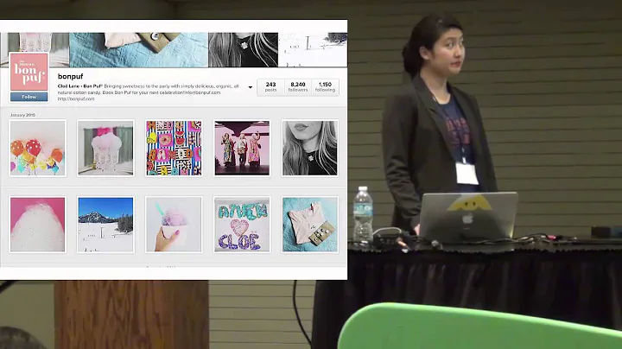This screenshot has height=349, width=622.
Task: Open the 8,240 followers list
Action: 298,87
